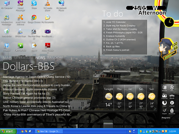Launch PaintTool SAI shortcut
The width and height of the screenshot is (179, 134).
[20, 47]
